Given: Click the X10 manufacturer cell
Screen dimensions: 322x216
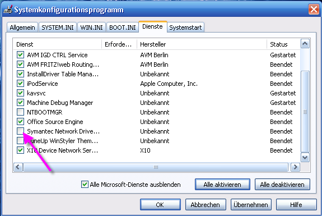Looking at the screenshot, I should click(x=145, y=150).
